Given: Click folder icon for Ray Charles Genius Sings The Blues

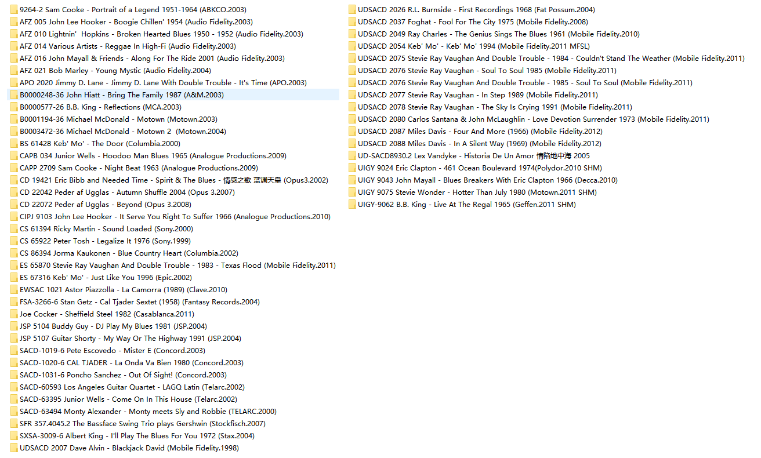Looking at the screenshot, I should coord(352,34).
